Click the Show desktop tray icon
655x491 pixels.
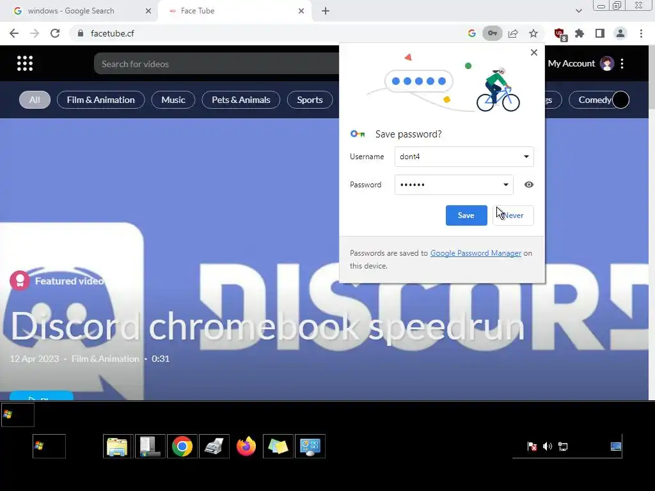tap(616, 446)
